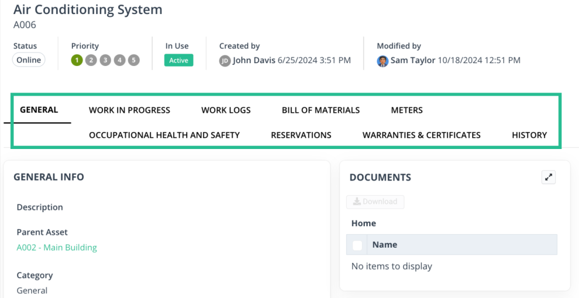Viewport: 579px width, 298px height.
Task: Set priority to level 1
Action: (x=77, y=60)
